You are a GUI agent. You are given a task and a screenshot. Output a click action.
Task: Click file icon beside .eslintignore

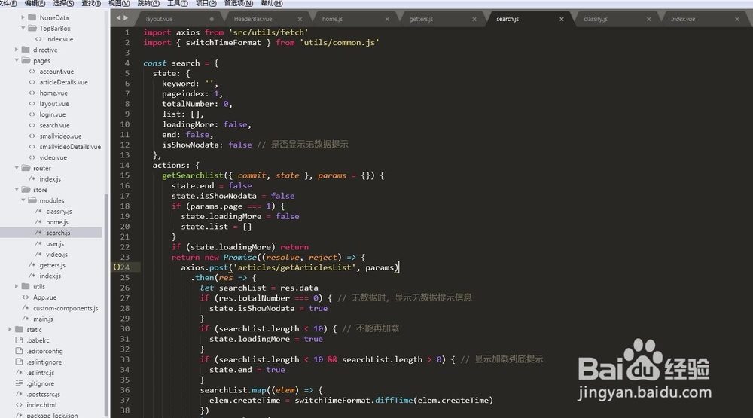coord(20,362)
